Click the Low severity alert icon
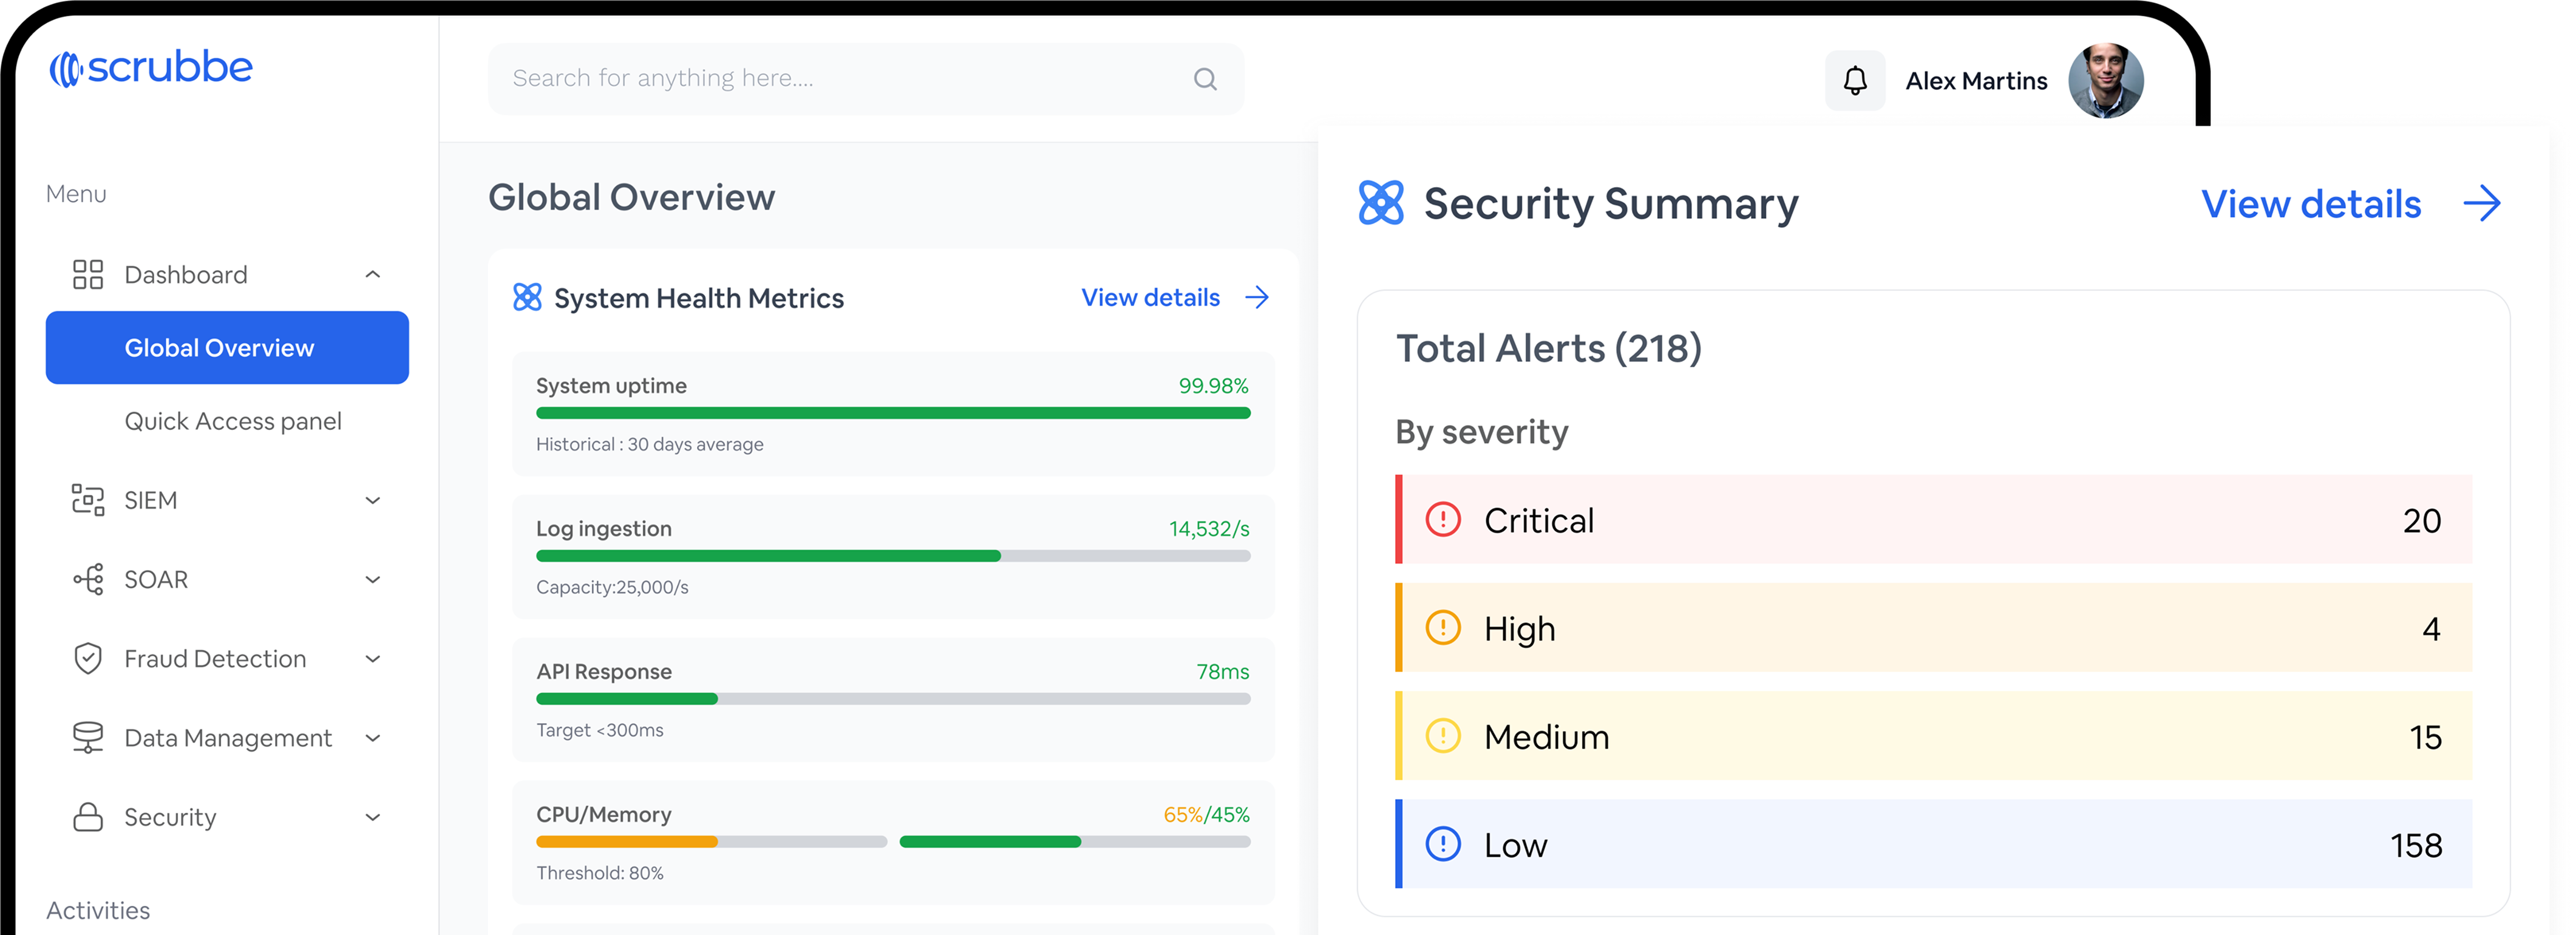Viewport: 2576px width, 935px height. (1443, 844)
